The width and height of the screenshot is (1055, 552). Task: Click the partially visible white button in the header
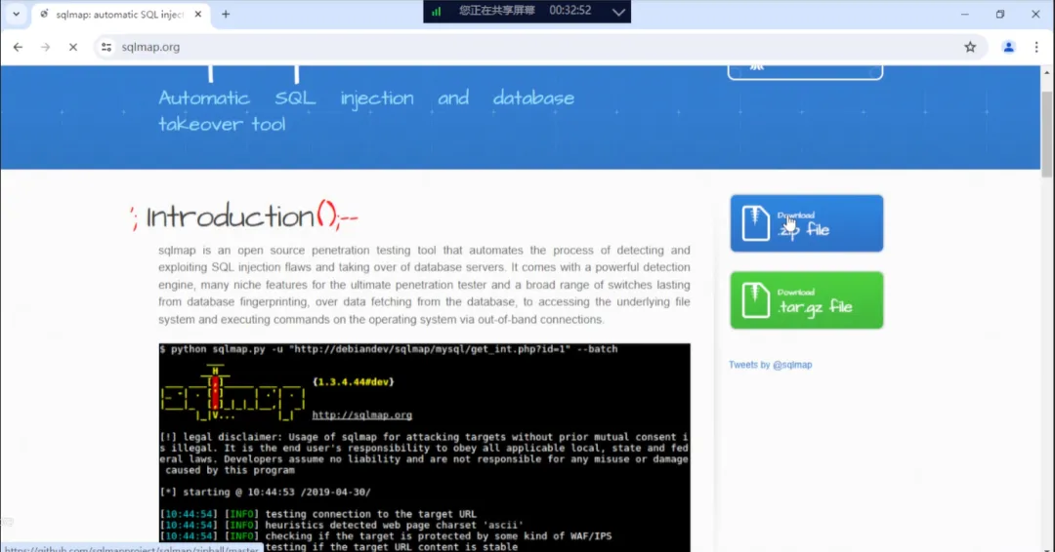pos(805,72)
